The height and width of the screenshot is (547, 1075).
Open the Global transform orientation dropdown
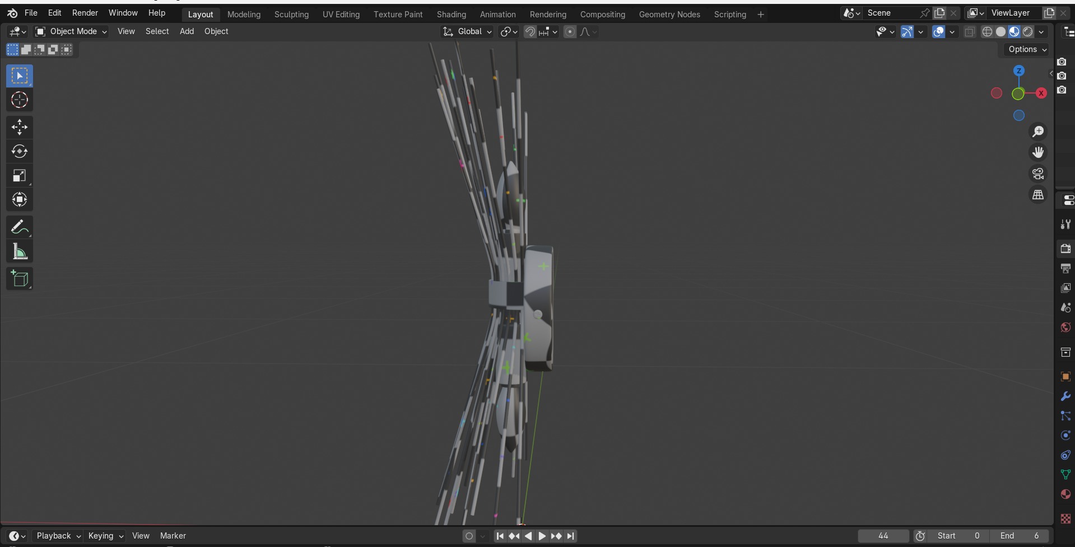467,32
